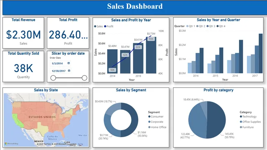Click the 93K profit data label
267x150 pixels.
[151, 39]
